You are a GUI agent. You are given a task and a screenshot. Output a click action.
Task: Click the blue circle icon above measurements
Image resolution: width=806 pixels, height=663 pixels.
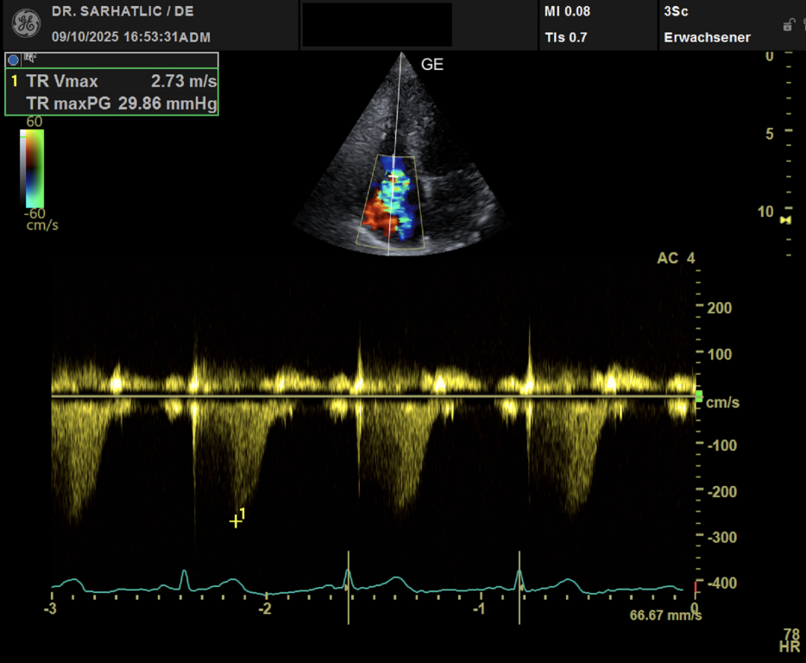(x=13, y=60)
